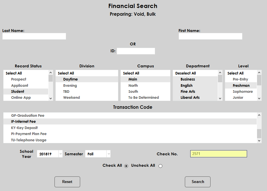Click the Last Name input field
Image resolution: width=267 pixels, height=191 pixels.
pos(34,36)
